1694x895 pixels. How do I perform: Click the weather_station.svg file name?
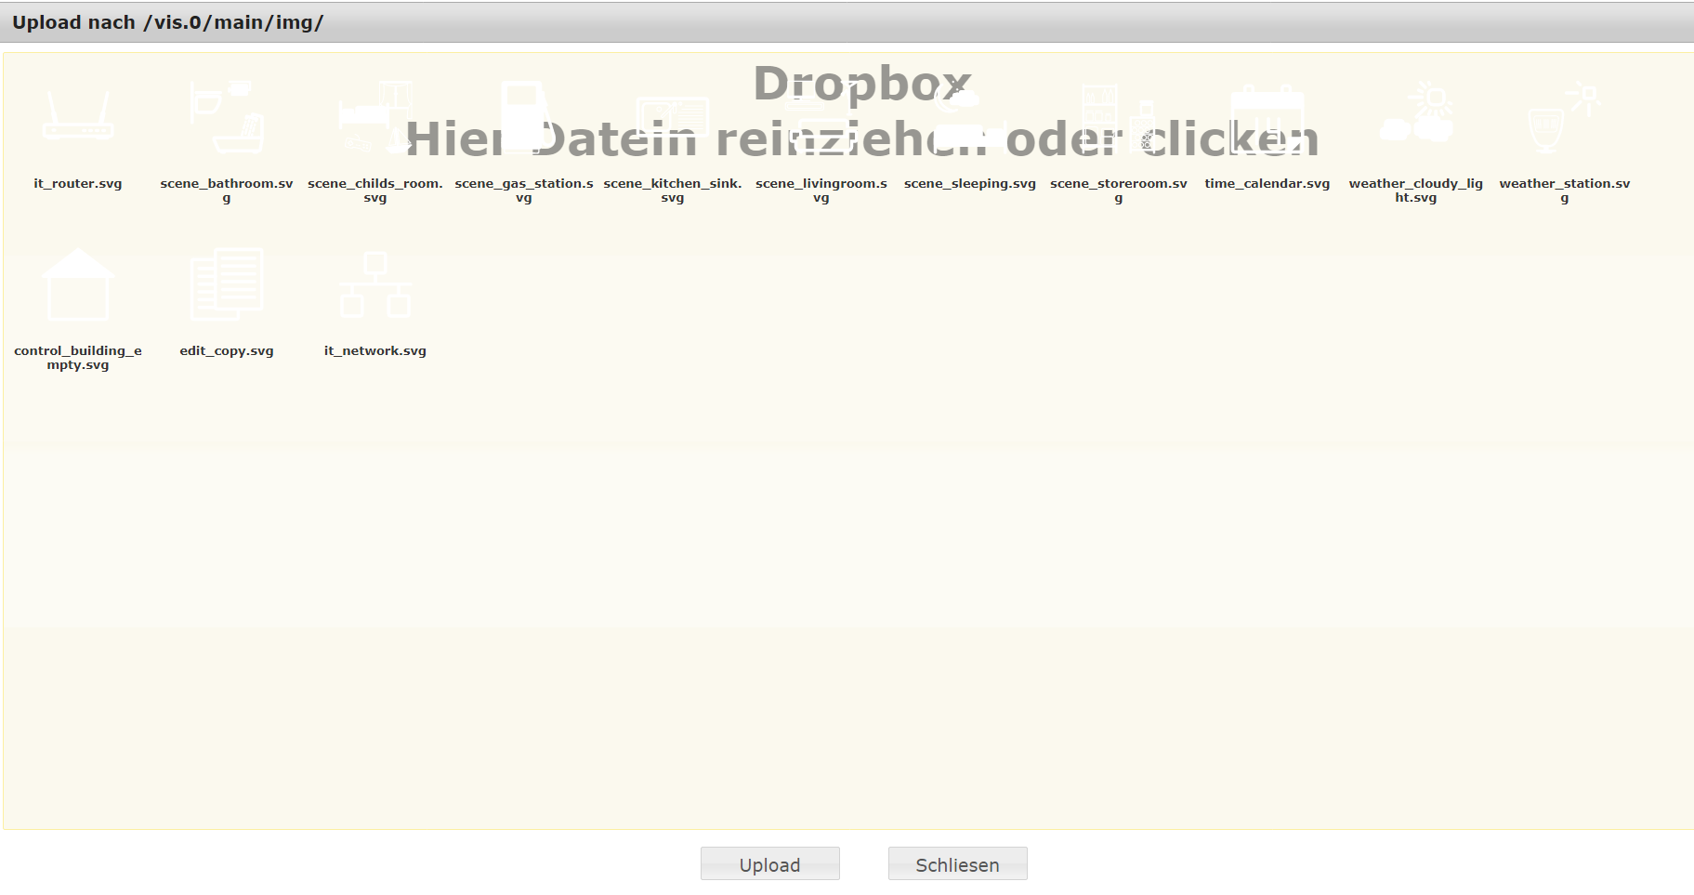[1565, 191]
